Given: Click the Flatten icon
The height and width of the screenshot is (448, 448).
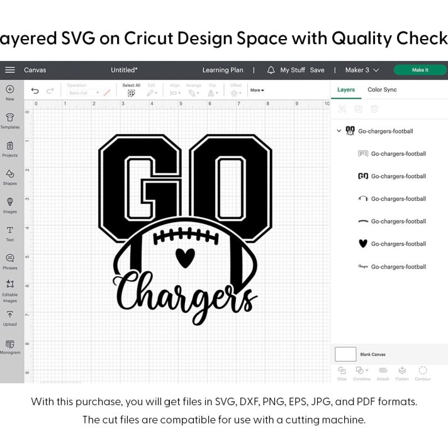Looking at the screenshot, I should tap(402, 371).
